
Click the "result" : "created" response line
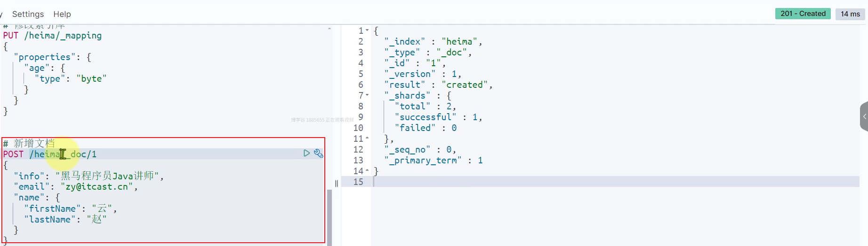438,85
